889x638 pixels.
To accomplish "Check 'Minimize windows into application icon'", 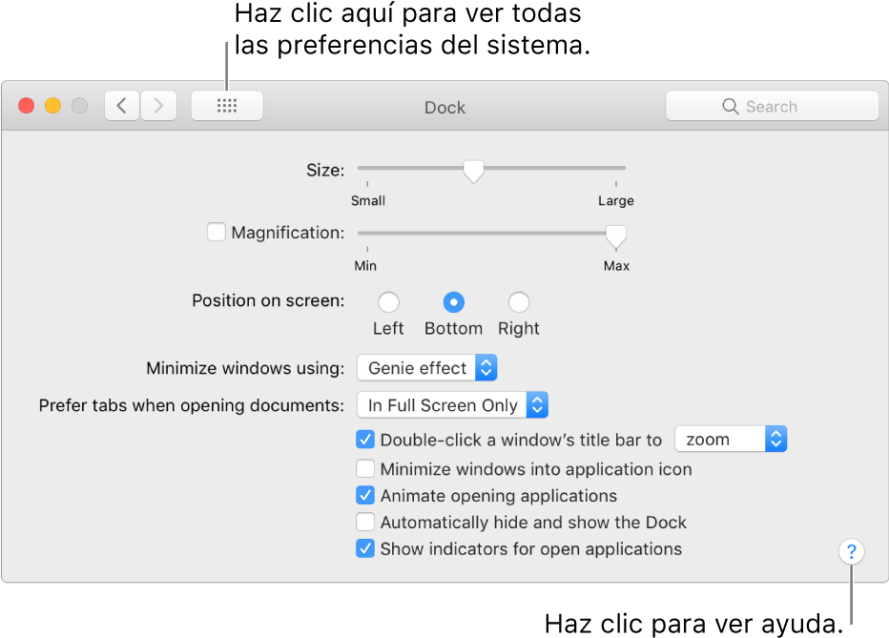I will (x=365, y=468).
